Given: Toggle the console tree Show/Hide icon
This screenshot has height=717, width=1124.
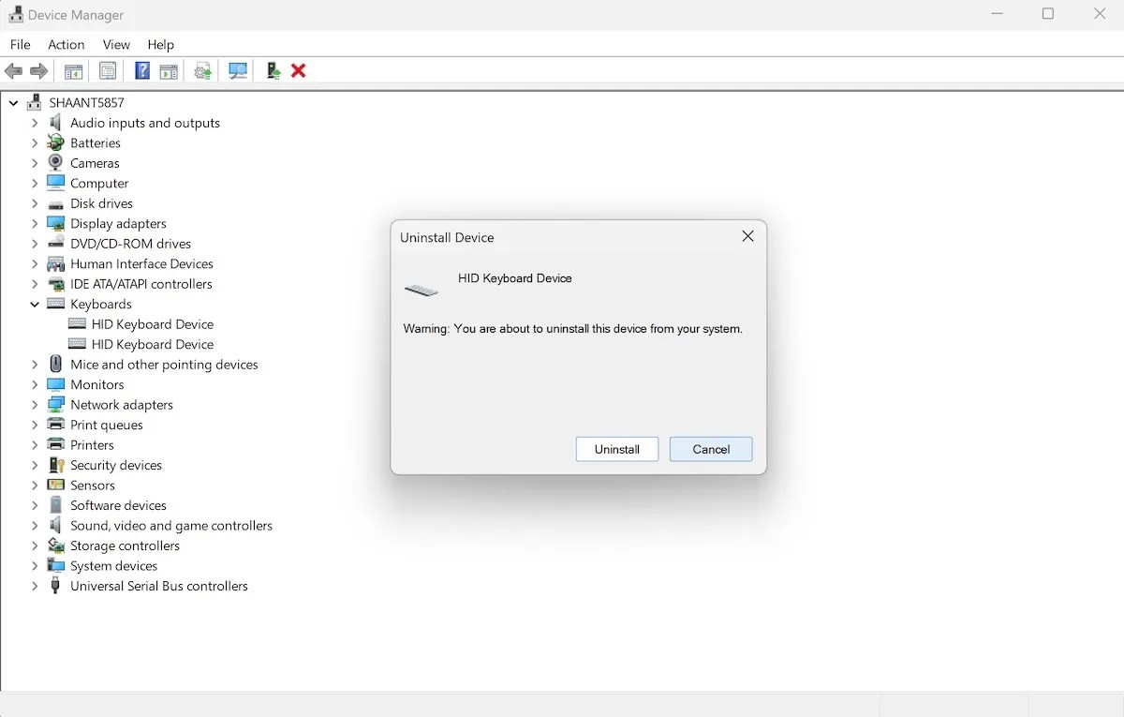Looking at the screenshot, I should coord(73,70).
